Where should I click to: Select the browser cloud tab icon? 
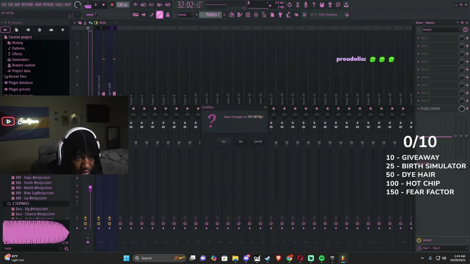51,30
